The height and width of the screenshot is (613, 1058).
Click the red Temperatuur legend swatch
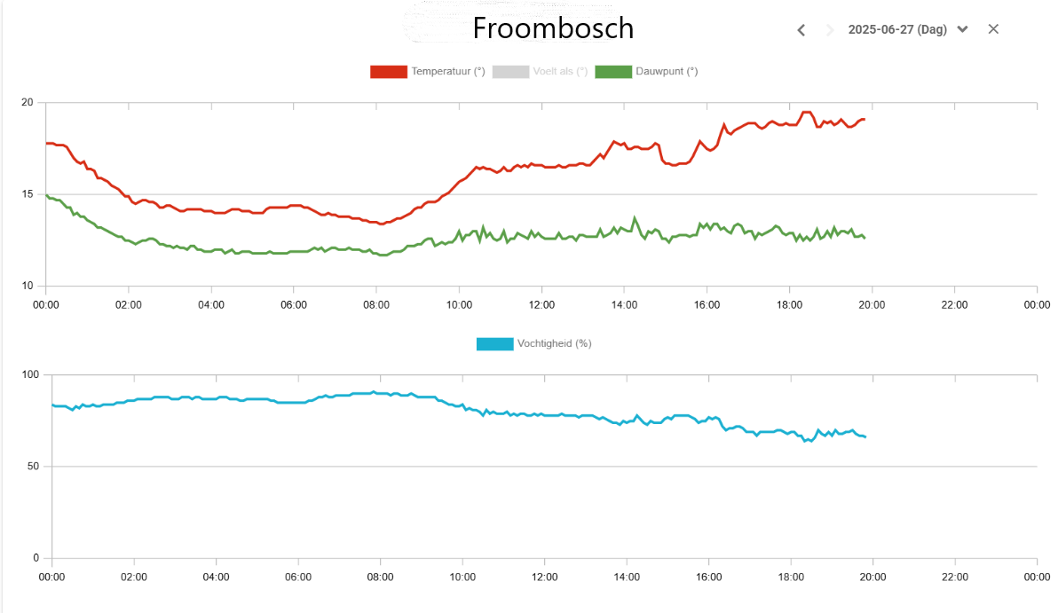click(x=388, y=72)
